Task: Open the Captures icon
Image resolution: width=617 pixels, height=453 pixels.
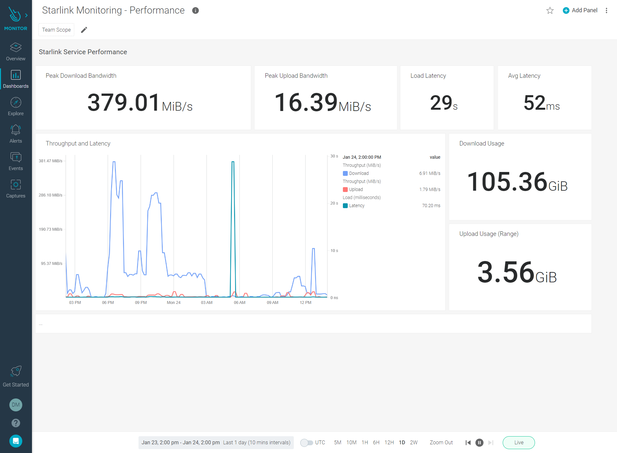Action: [15, 185]
